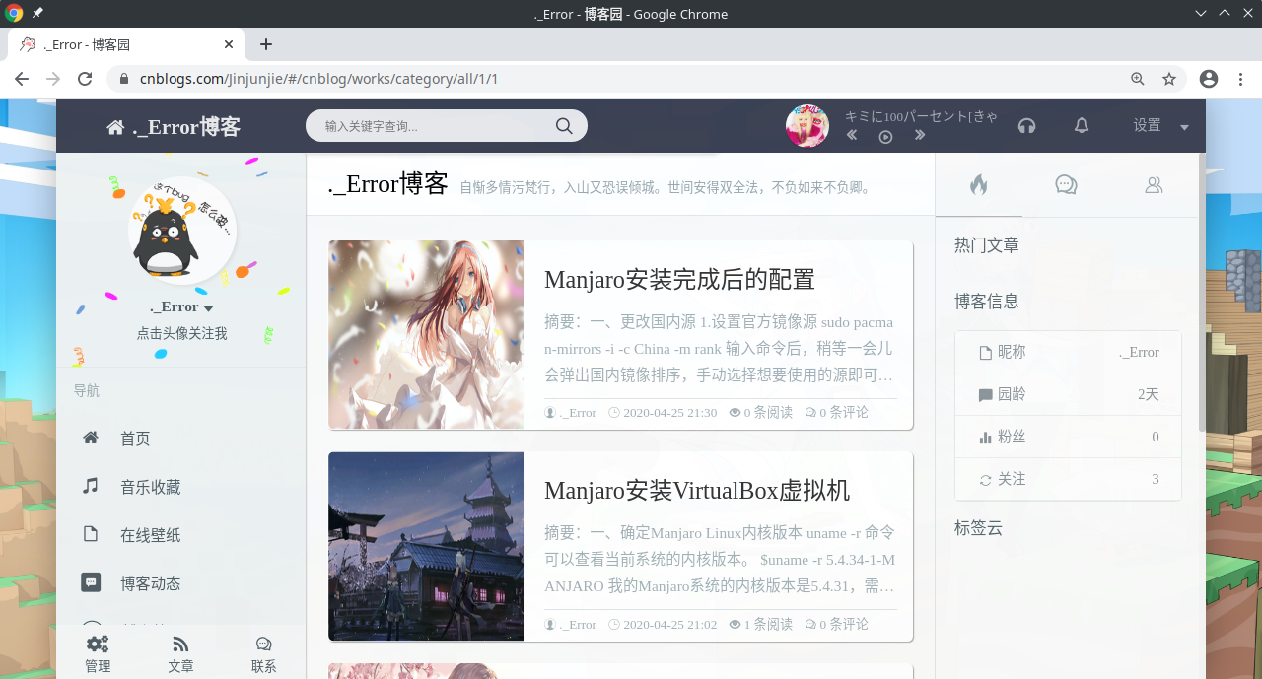Open the 文章 RSS button

(180, 653)
